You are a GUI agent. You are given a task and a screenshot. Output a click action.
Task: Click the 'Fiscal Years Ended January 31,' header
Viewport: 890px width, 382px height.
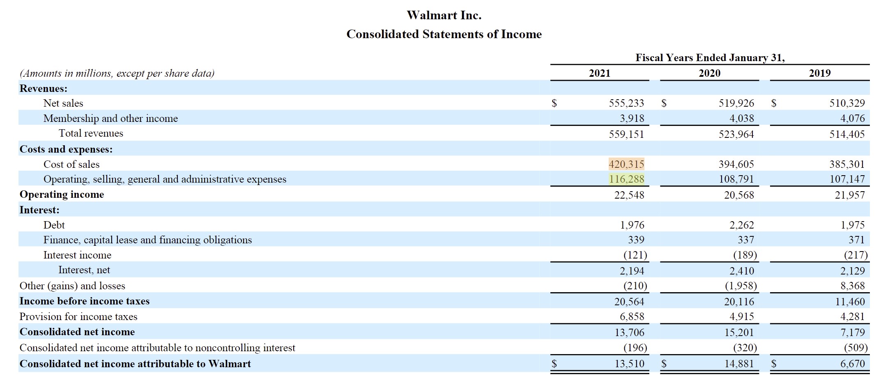click(710, 57)
